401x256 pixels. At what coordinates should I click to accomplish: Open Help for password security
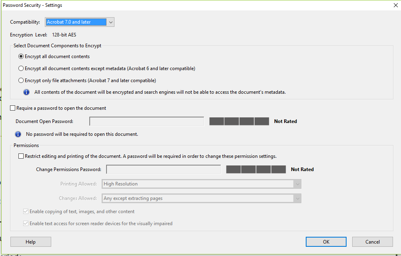30,242
